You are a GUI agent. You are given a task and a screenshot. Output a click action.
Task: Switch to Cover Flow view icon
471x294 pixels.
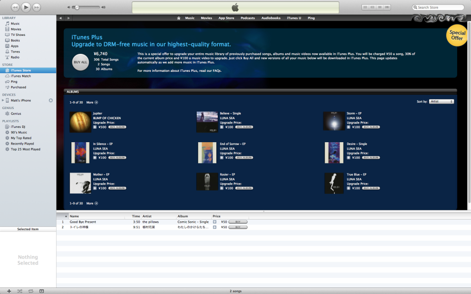point(387,7)
